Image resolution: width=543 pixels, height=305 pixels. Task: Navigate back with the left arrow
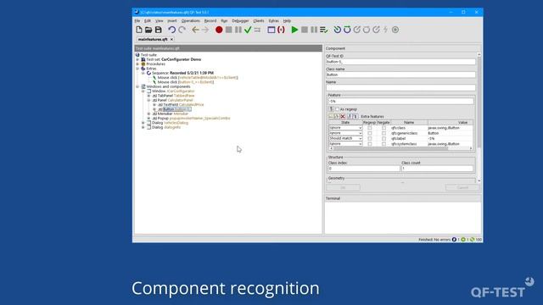pos(195,30)
